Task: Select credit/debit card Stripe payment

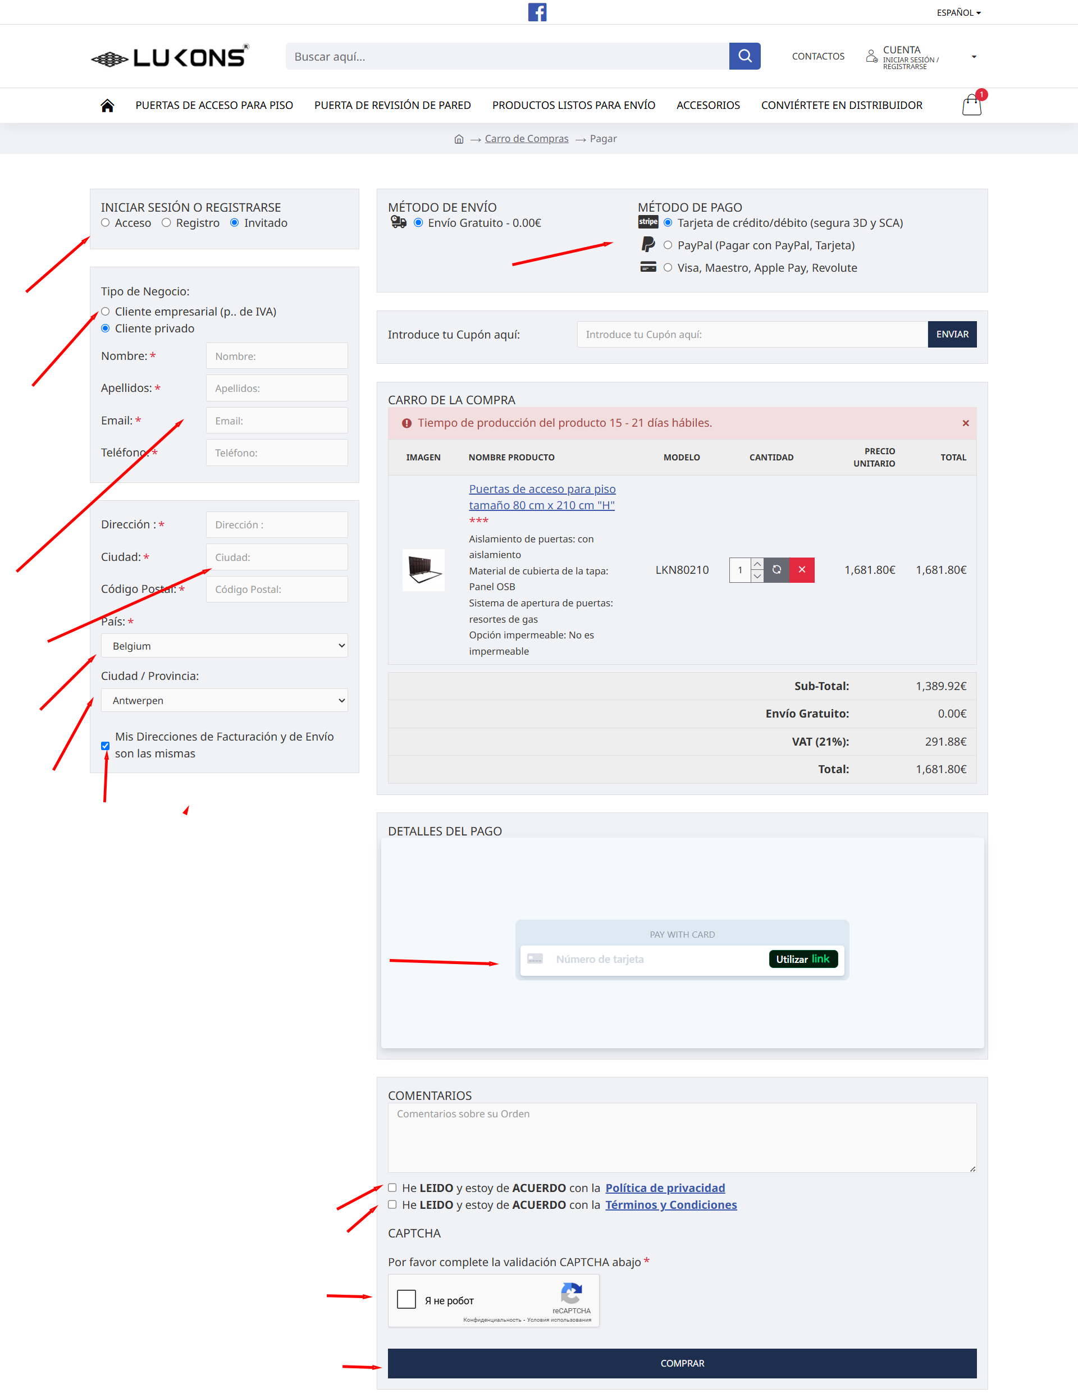Action: click(668, 222)
